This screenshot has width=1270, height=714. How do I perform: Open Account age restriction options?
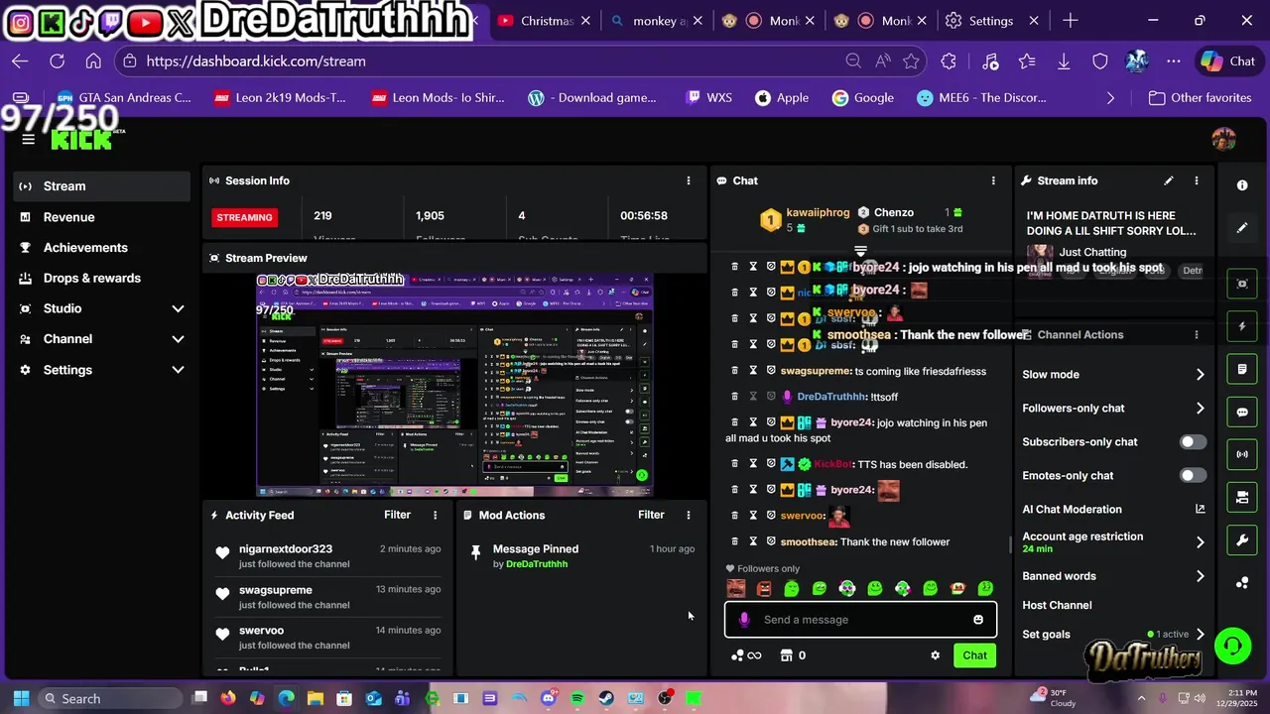pos(1113,542)
